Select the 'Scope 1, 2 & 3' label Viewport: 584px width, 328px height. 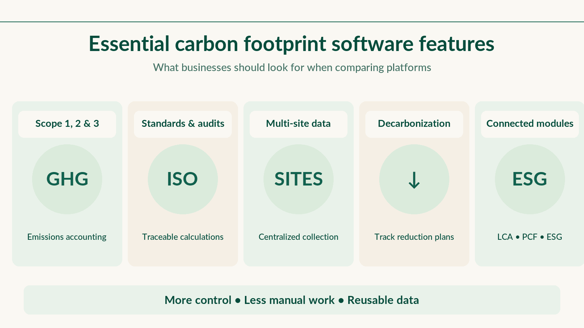coord(67,124)
